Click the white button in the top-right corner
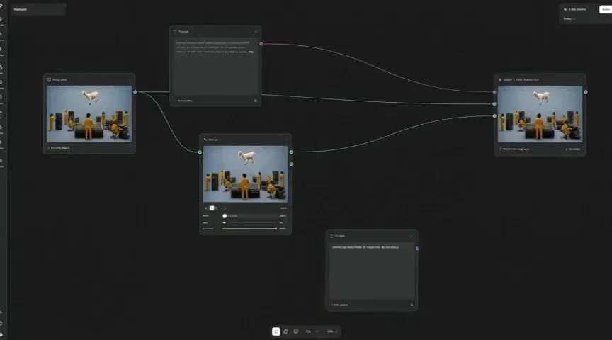Image resolution: width=612 pixels, height=340 pixels. click(x=606, y=9)
